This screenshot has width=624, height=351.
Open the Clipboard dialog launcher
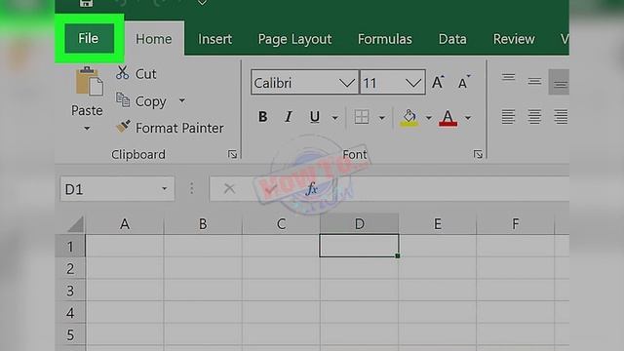pos(233,154)
